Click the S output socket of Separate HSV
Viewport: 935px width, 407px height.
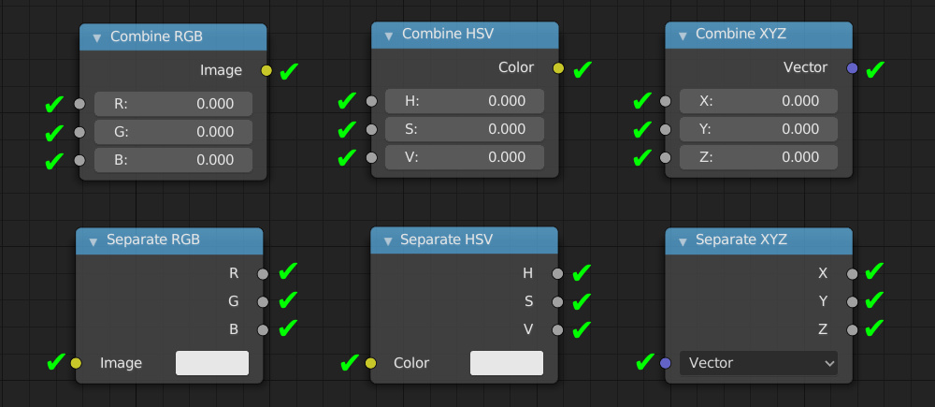tap(557, 302)
